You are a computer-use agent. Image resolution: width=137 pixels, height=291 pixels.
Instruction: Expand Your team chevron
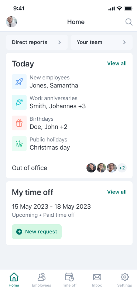click(x=124, y=42)
